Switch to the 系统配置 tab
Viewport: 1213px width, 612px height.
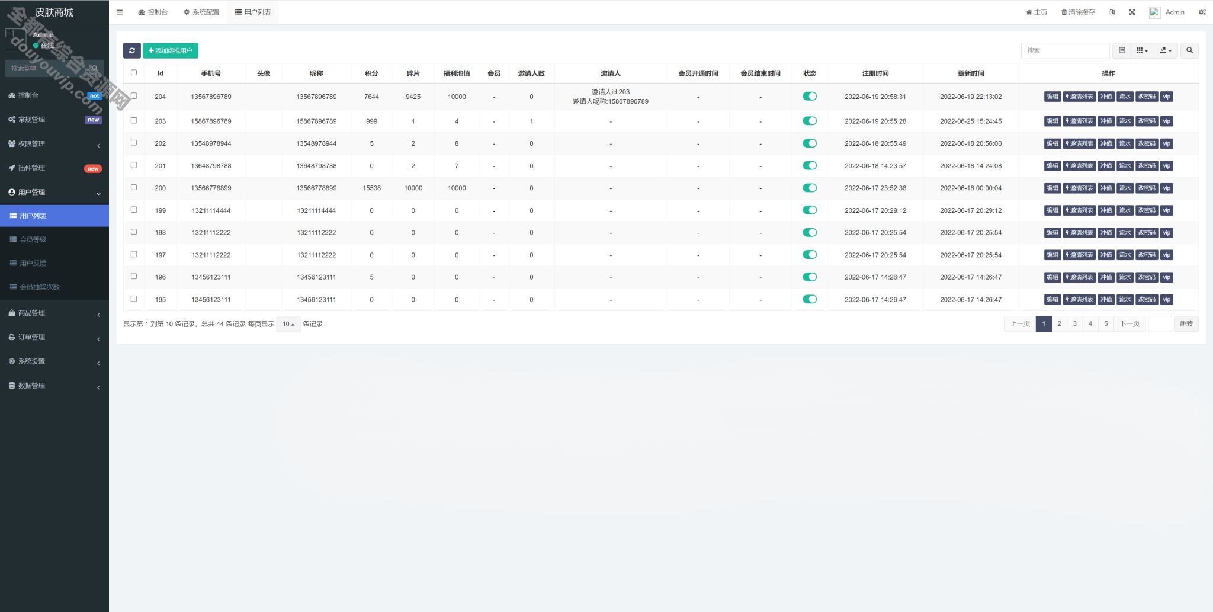point(201,12)
